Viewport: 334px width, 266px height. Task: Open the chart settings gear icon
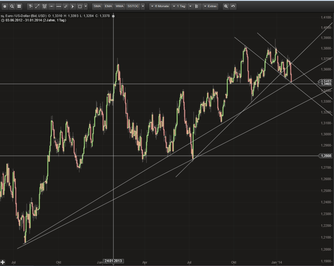point(5,6)
